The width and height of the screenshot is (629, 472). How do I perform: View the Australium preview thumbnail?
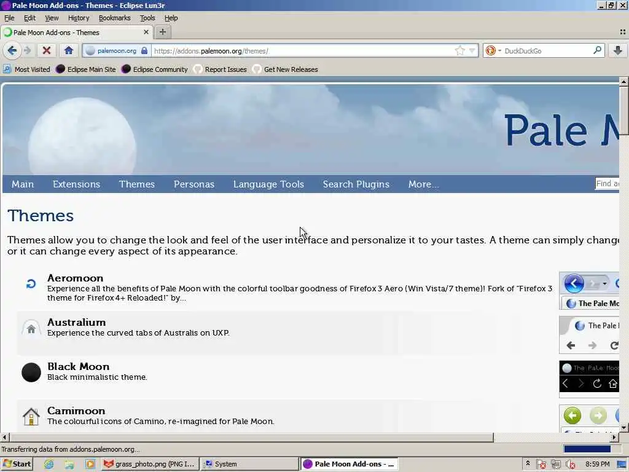coord(589,335)
